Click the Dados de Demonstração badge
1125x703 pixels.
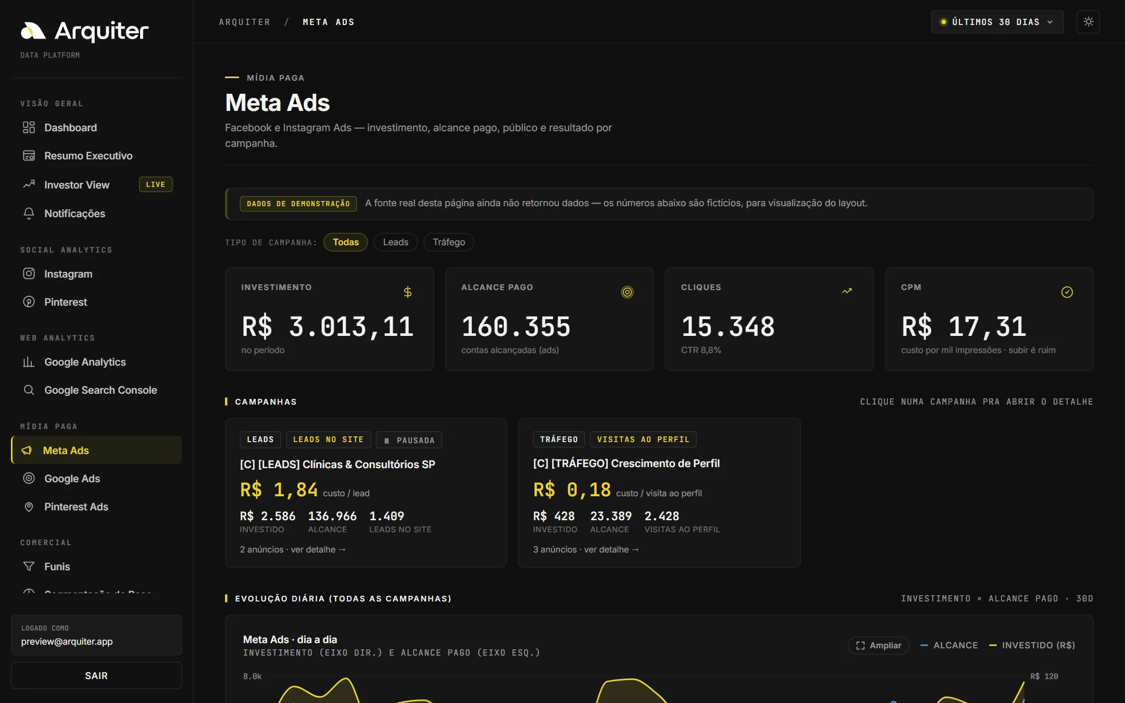[298, 204]
